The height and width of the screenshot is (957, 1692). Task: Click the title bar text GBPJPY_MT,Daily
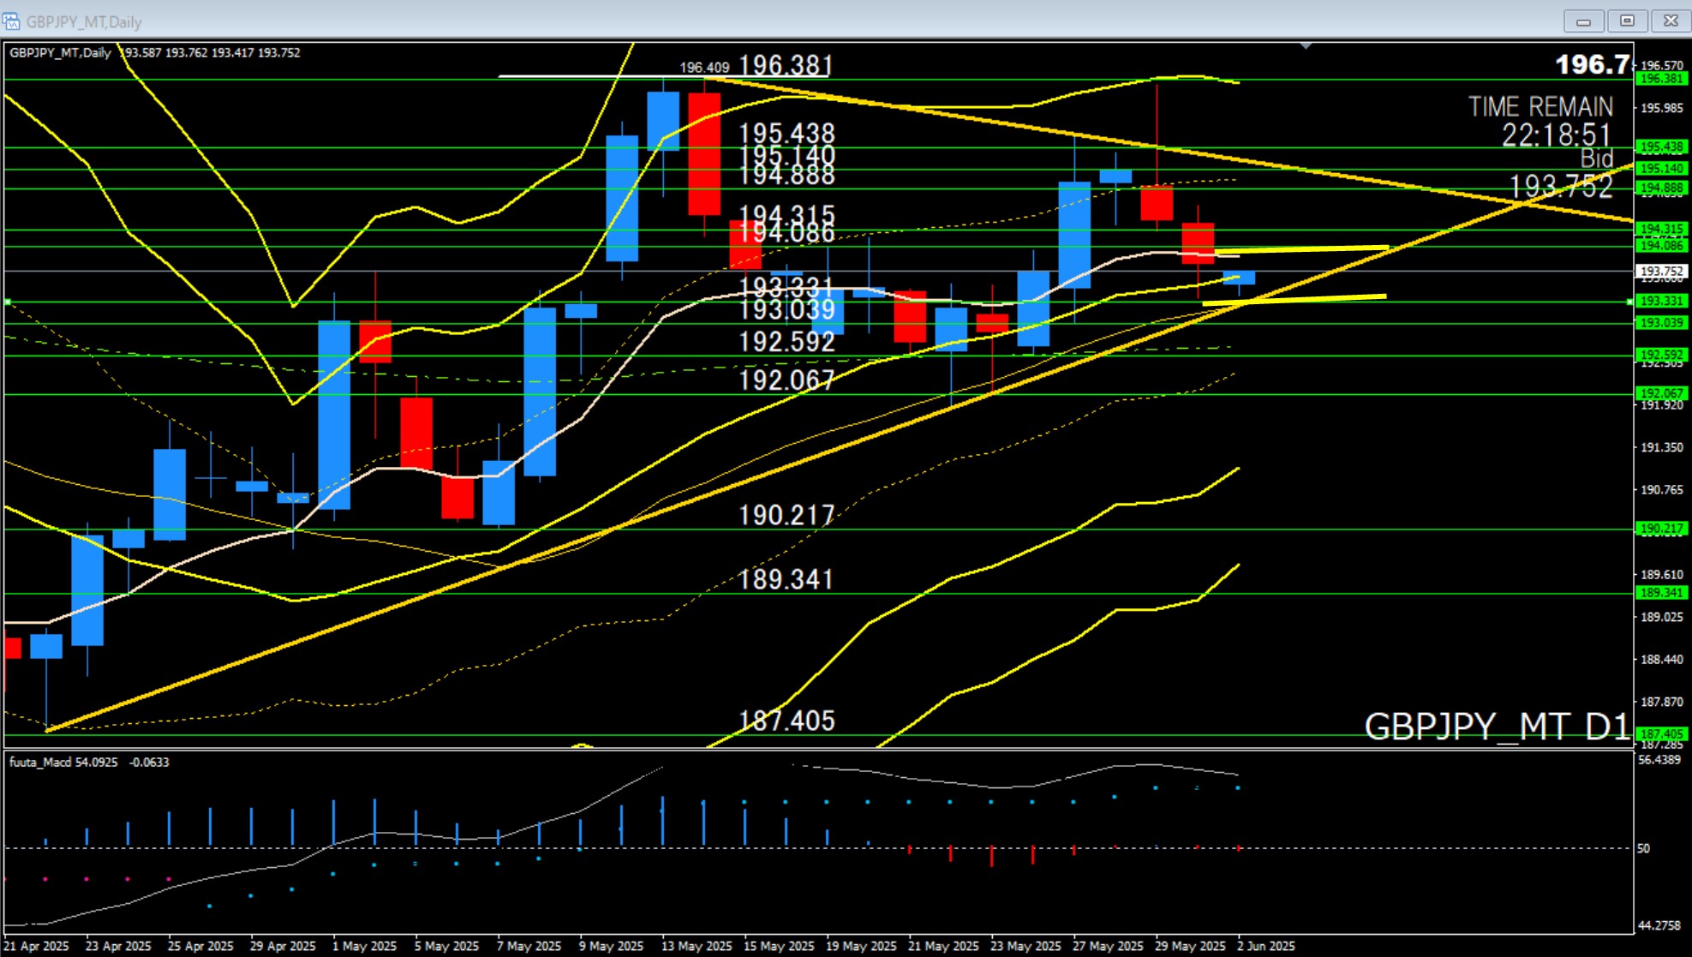coord(84,21)
